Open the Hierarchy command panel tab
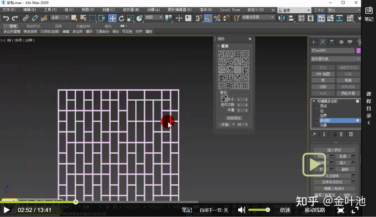Image resolution: width=376 pixels, height=217 pixels. pos(332,42)
